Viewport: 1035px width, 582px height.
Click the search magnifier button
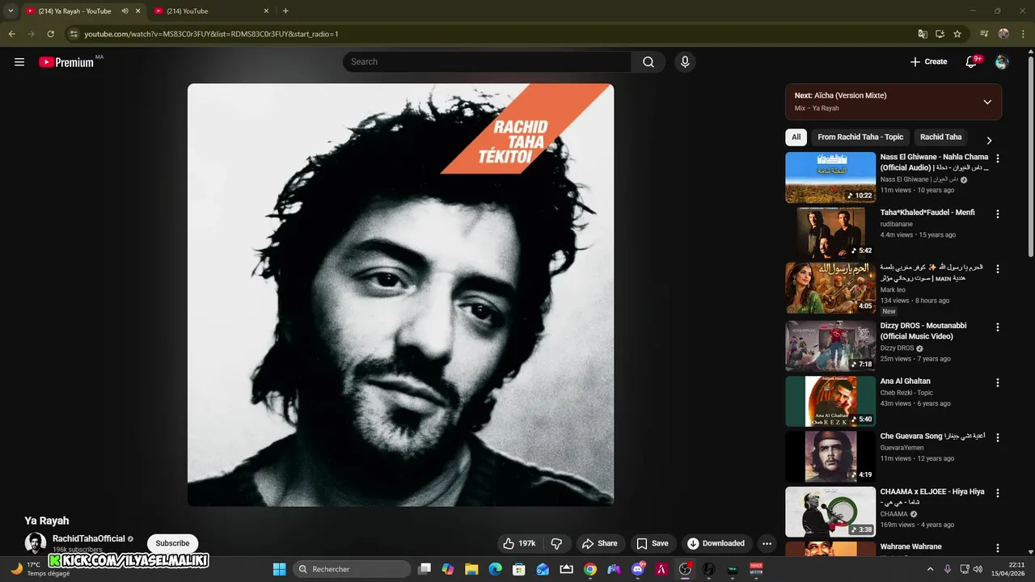pyautogui.click(x=648, y=61)
